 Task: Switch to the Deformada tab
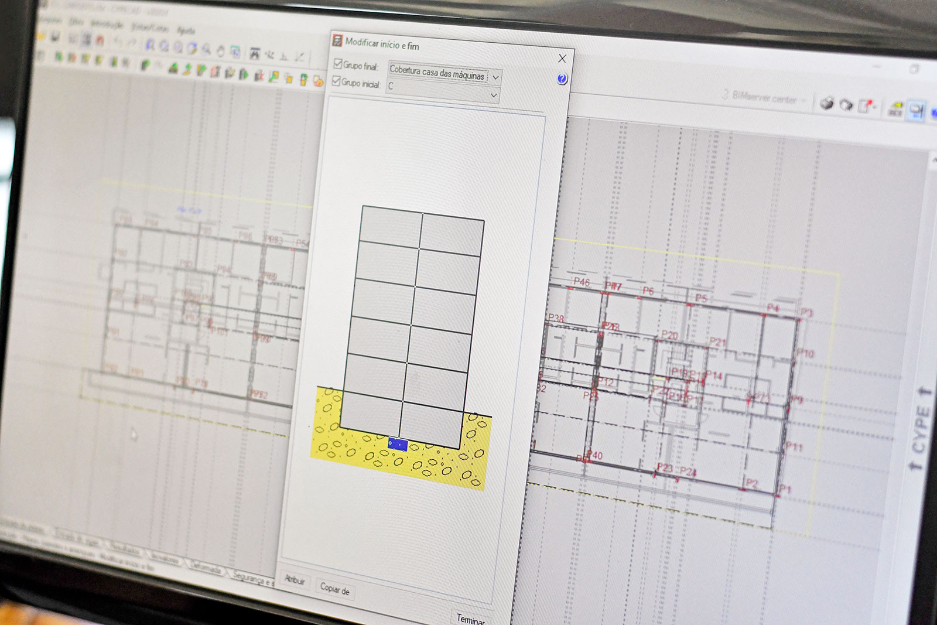point(205,568)
